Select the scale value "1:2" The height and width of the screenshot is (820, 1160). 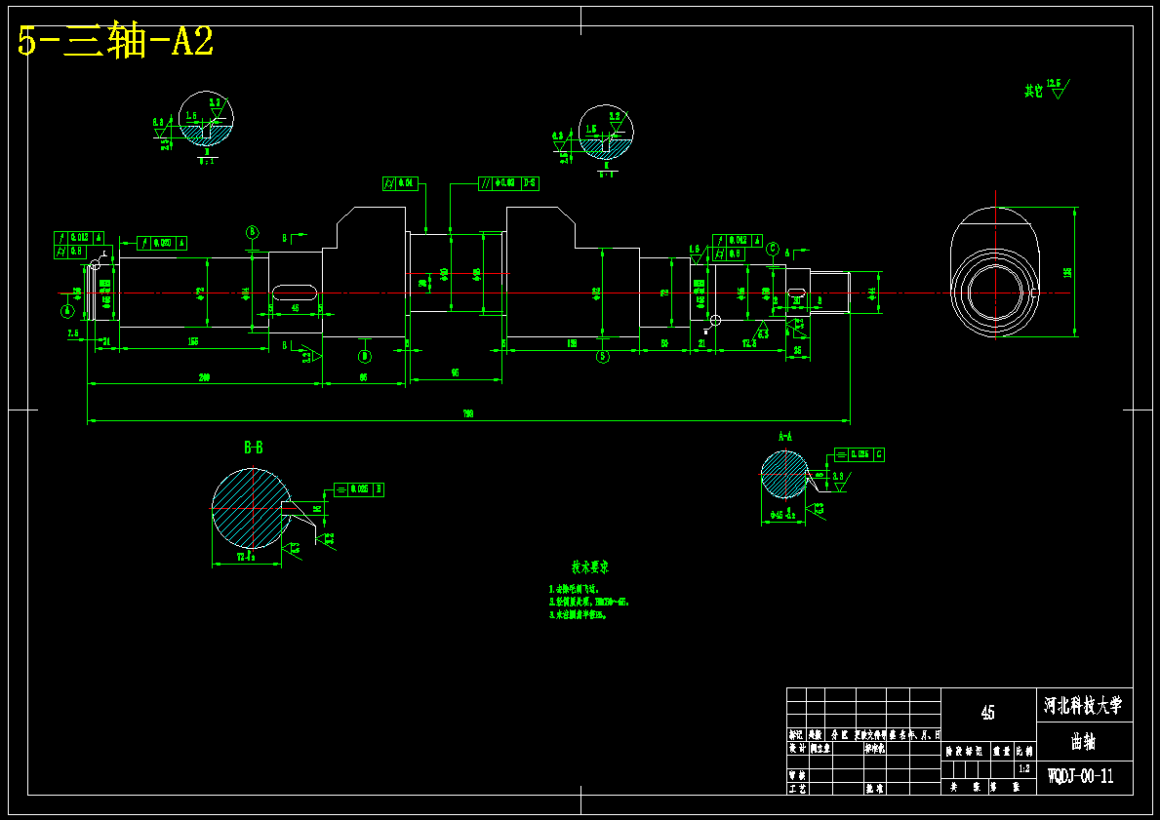coord(1023,769)
